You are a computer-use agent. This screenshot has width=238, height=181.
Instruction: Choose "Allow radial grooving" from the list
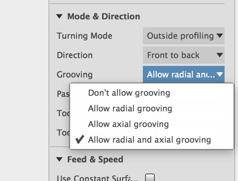pyautogui.click(x=130, y=108)
